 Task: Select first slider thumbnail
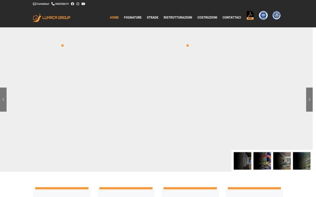(x=242, y=161)
